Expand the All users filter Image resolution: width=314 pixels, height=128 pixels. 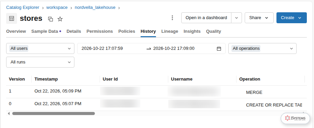pos(40,48)
